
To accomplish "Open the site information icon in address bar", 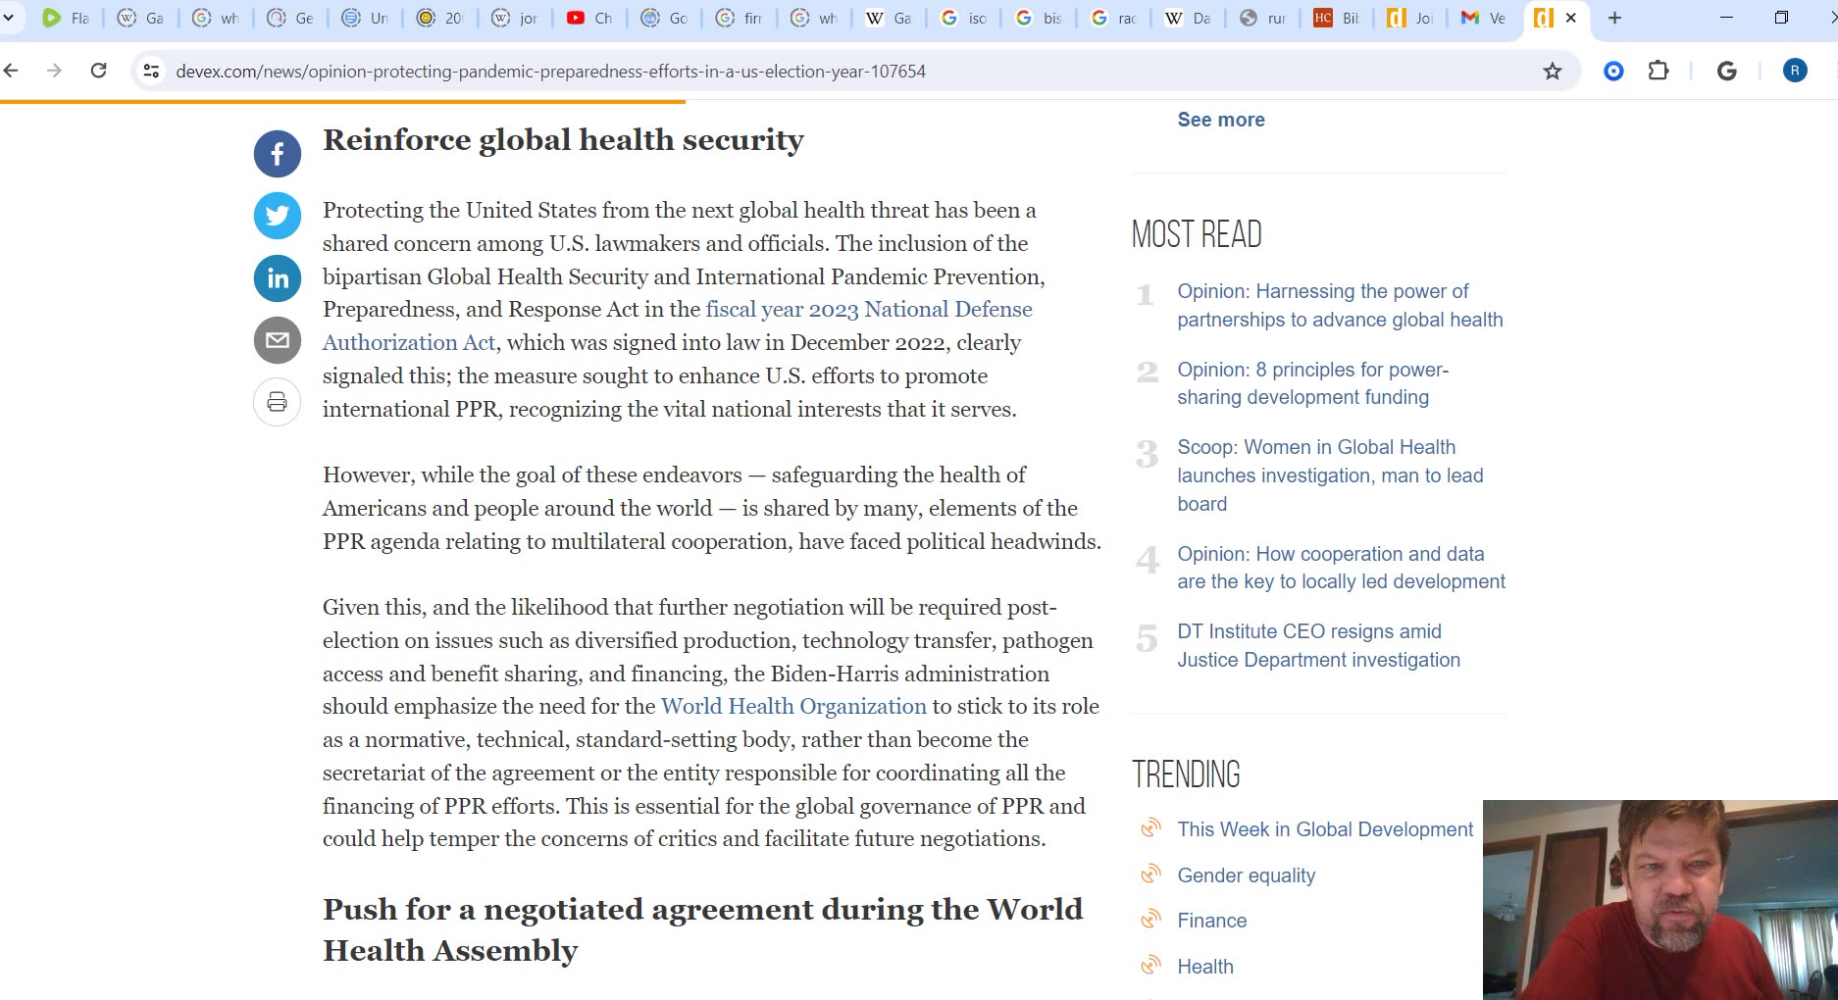I will pos(150,71).
